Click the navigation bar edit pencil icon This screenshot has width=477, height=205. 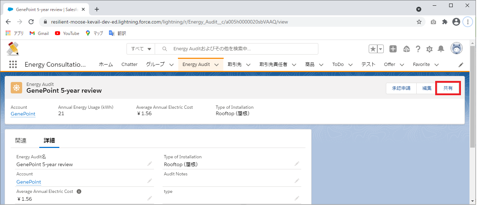pos(461,65)
